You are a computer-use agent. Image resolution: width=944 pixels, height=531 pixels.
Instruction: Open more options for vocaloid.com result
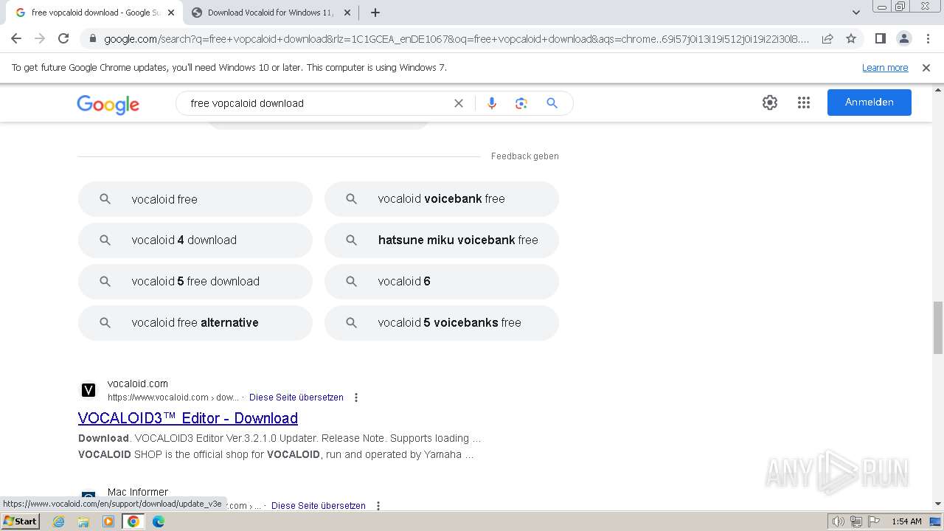(x=356, y=398)
